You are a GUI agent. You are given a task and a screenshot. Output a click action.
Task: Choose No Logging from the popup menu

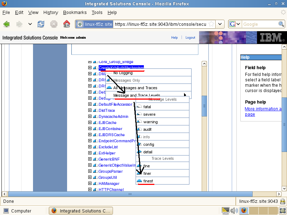tap(149, 73)
